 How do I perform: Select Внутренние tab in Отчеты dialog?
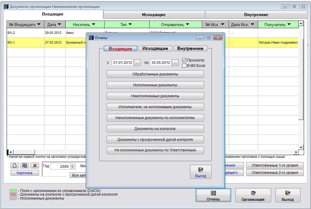[x=190, y=48]
